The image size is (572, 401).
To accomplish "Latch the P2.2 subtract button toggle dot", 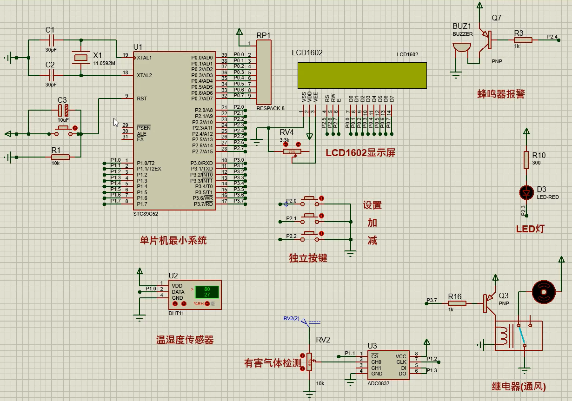I will [321, 233].
